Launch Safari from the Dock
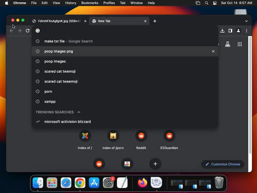This screenshot has width=257, height=193. (x=66, y=183)
